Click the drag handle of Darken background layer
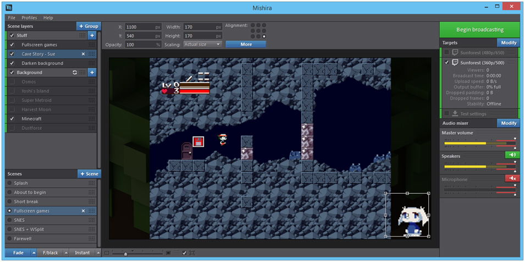The height and width of the screenshot is (262, 525). pyautogui.click(x=91, y=63)
